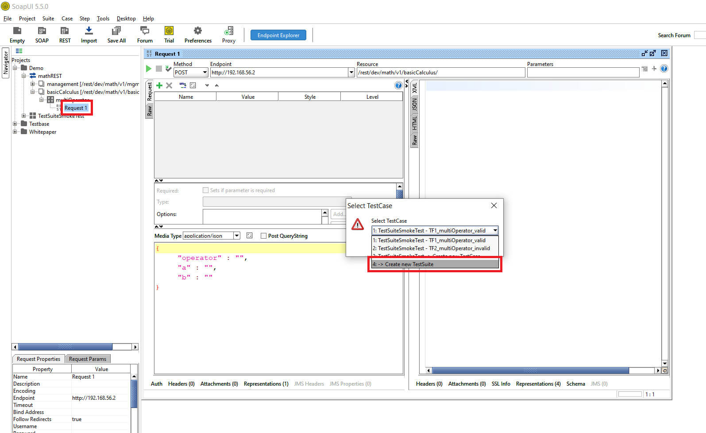
Task: Toggle navigator list view icon above Projects
Action: tap(19, 51)
